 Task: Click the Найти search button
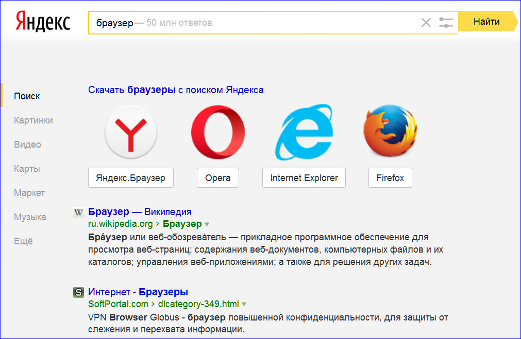(488, 22)
